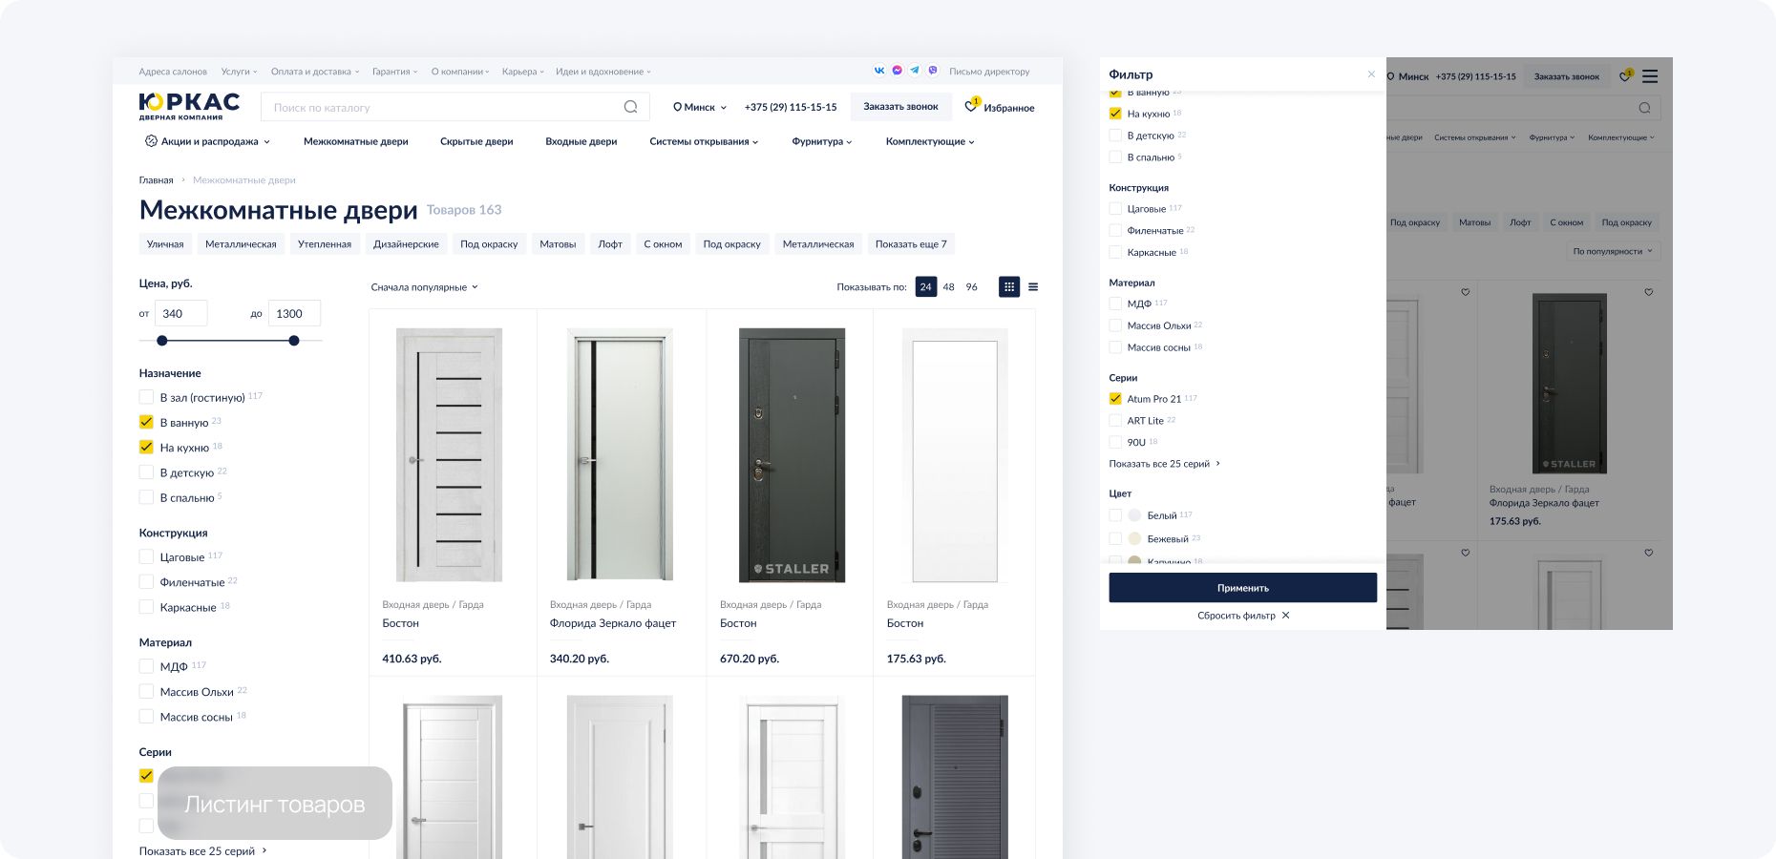Switch to list view layout icon

click(1033, 286)
